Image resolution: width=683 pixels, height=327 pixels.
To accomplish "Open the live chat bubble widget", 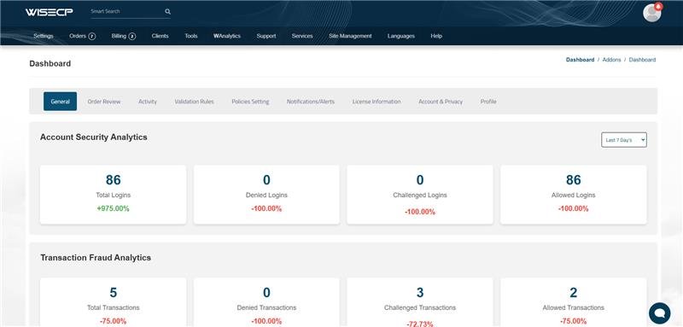I will (x=659, y=313).
